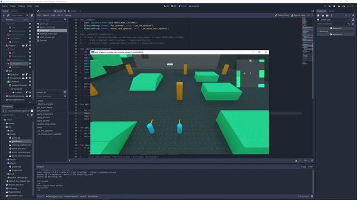Open the Help menu
357x200 pixels.
[37, 6]
